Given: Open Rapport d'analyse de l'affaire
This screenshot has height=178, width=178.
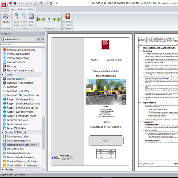Looking at the screenshot, I should coord(21,116).
